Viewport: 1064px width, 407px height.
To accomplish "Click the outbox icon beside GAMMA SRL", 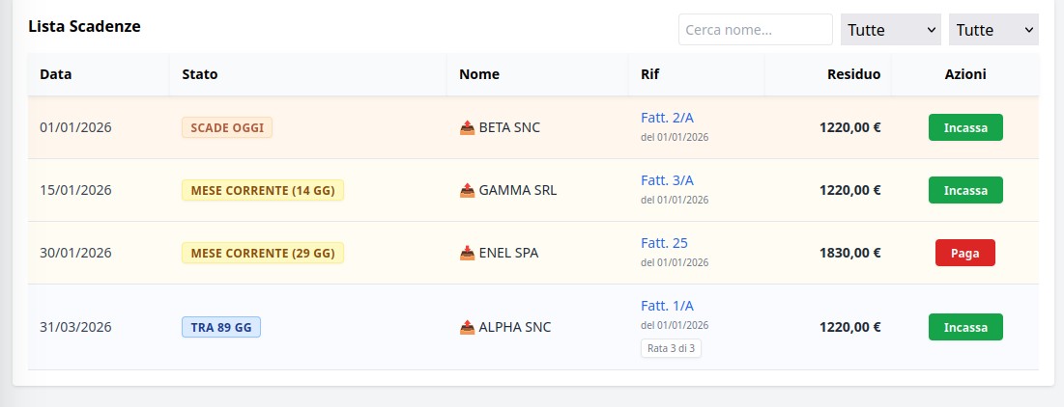I will click(x=467, y=190).
